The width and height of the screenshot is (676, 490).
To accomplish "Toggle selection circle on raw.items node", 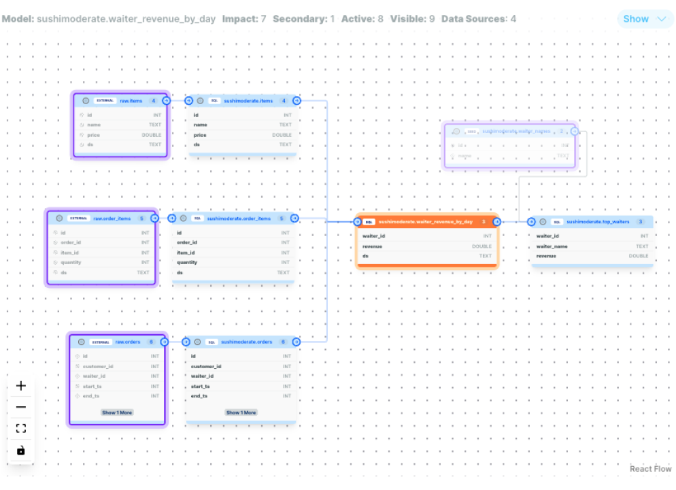I will tap(86, 101).
